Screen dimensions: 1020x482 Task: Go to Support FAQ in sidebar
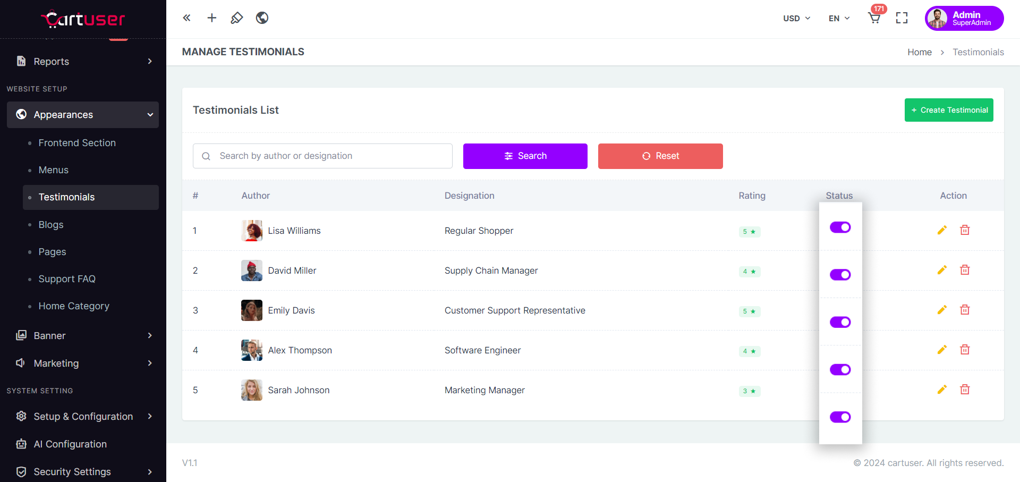click(67, 279)
